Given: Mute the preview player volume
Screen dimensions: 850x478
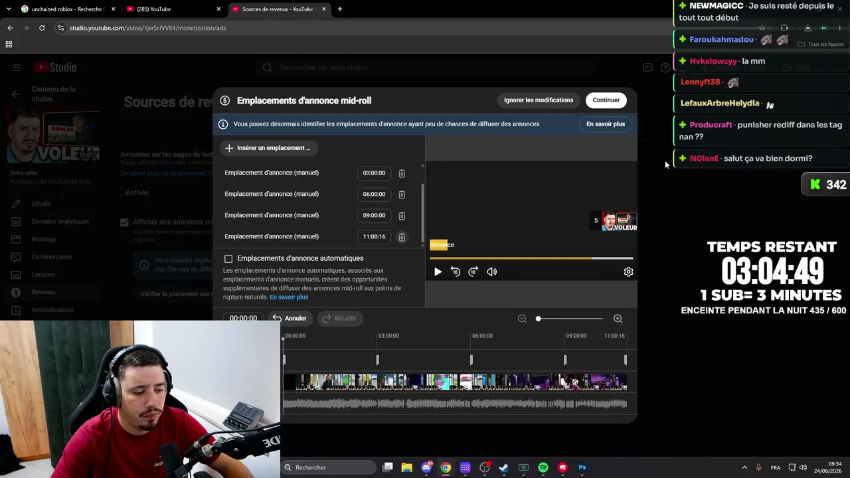Looking at the screenshot, I should pyautogui.click(x=492, y=272).
